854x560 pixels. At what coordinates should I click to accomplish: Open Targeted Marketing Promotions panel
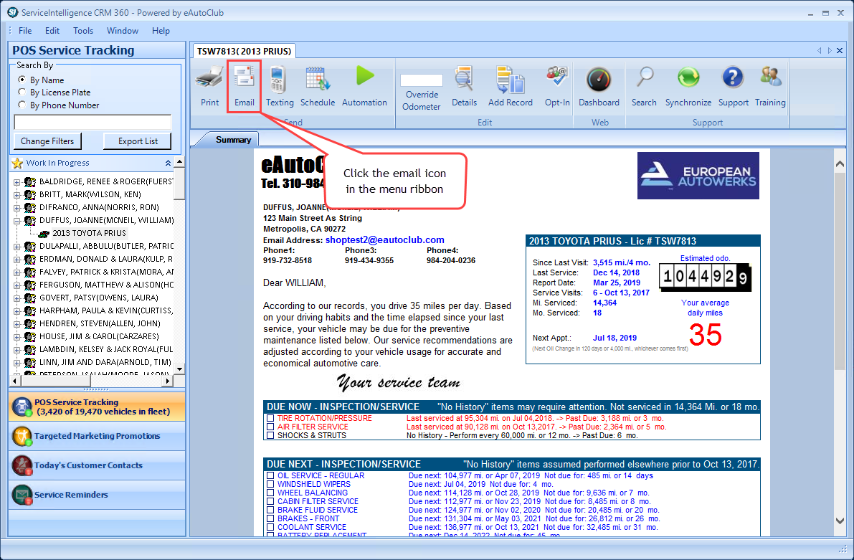pyautogui.click(x=97, y=436)
